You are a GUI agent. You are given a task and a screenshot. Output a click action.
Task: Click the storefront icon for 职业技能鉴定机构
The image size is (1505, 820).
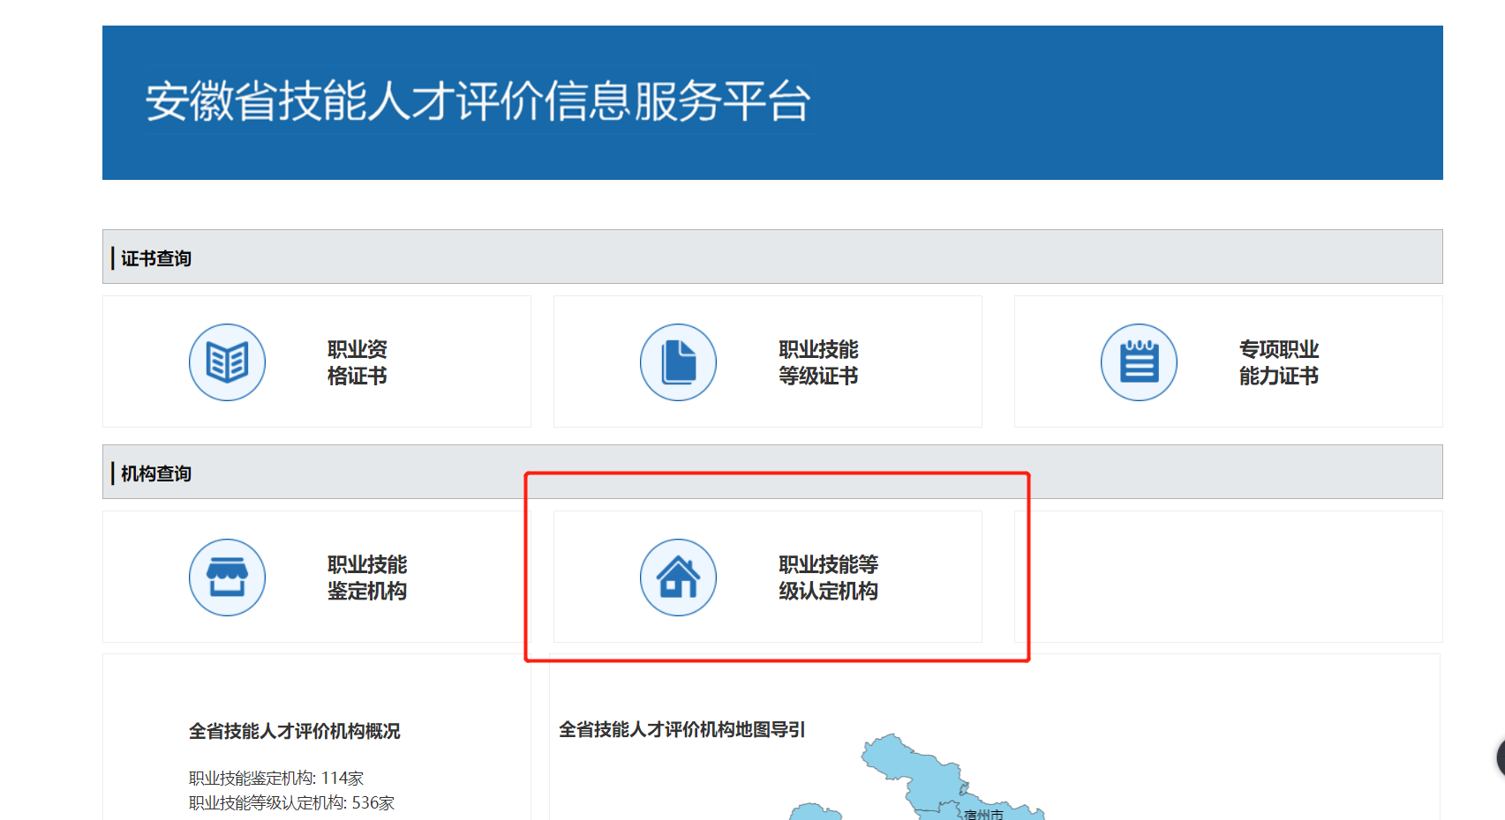[x=227, y=578]
